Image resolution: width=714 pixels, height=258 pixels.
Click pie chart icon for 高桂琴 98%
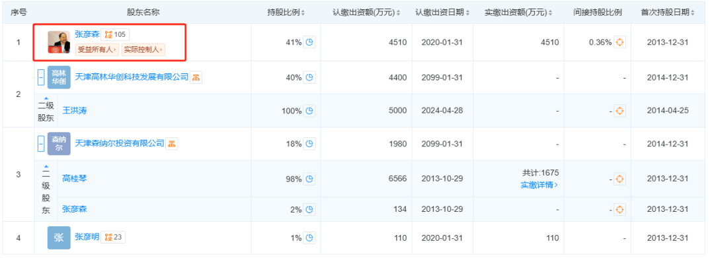pyautogui.click(x=309, y=179)
